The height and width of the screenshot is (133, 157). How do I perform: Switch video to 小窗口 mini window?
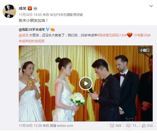click(145, 50)
